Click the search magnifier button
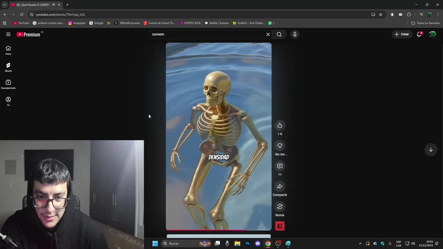The height and width of the screenshot is (249, 443). (279, 34)
